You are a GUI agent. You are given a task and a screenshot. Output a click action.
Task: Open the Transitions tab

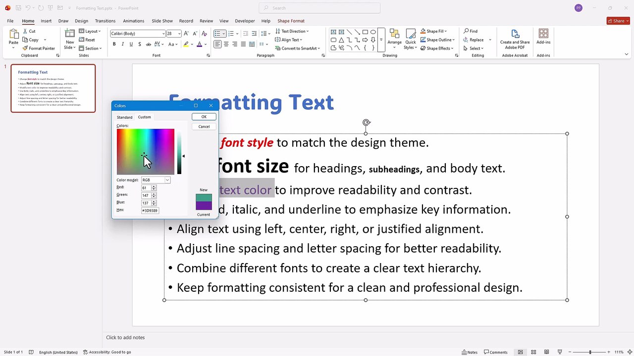click(x=105, y=21)
